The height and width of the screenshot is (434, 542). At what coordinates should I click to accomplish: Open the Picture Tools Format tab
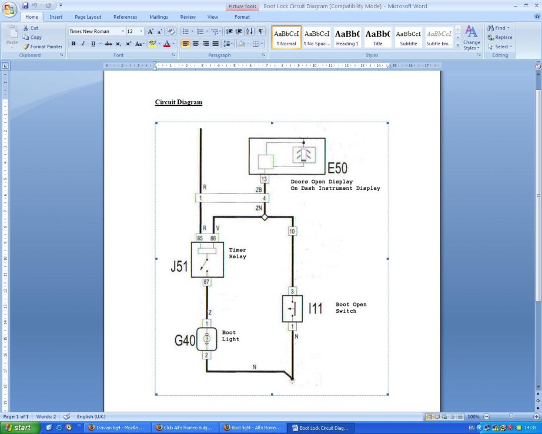pos(242,17)
